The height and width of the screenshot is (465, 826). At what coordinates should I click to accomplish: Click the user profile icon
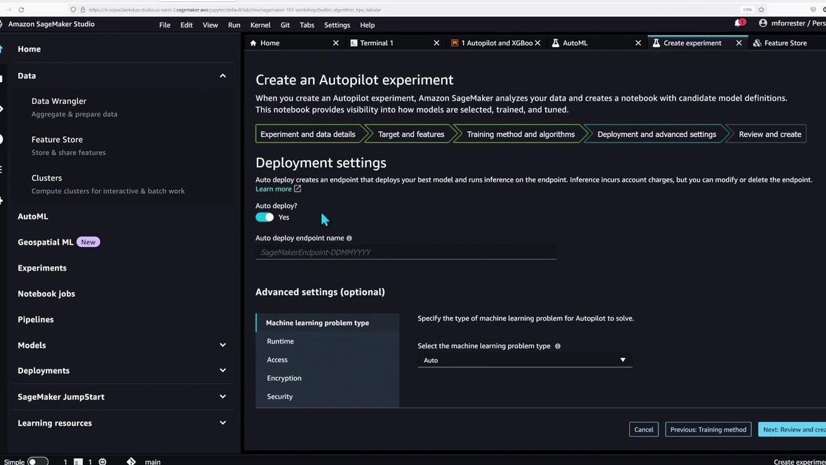[x=763, y=23]
